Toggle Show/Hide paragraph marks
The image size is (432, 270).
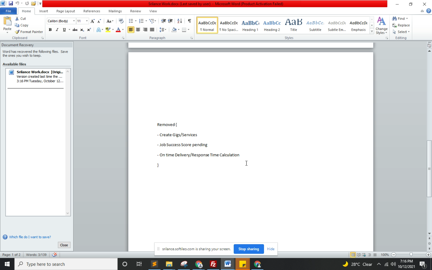(190, 21)
